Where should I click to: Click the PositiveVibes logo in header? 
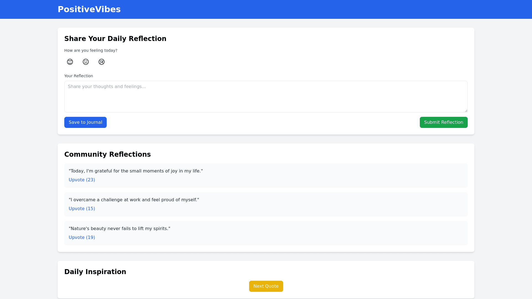[89, 9]
